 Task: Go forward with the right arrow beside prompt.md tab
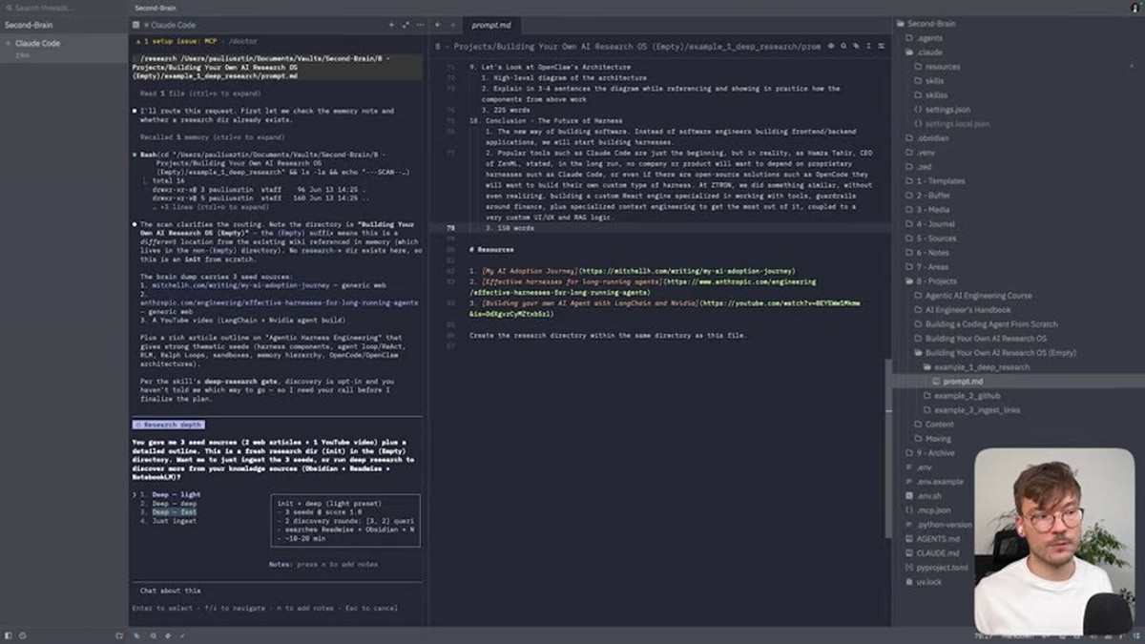coord(451,25)
